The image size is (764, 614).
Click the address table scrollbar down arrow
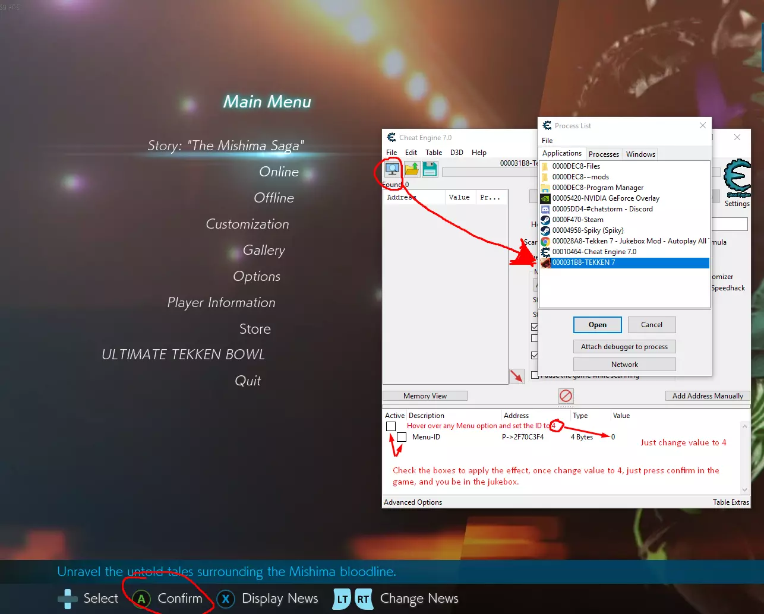pos(746,490)
